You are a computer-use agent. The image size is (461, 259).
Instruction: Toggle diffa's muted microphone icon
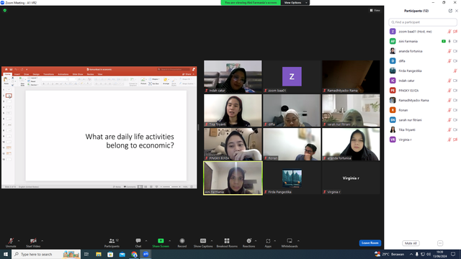click(x=449, y=61)
